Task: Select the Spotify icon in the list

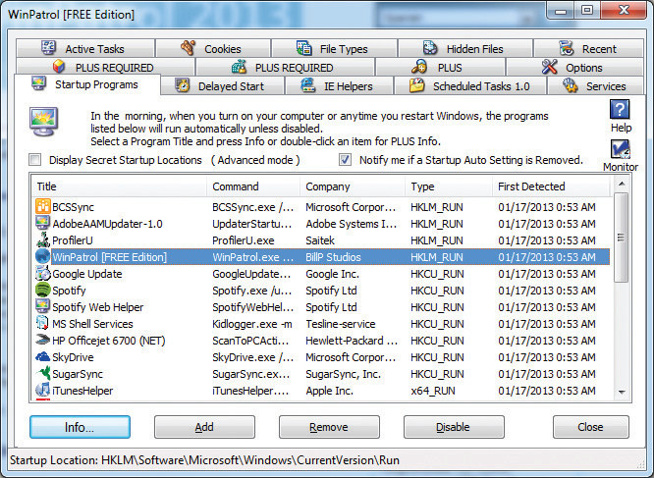Action: [43, 291]
